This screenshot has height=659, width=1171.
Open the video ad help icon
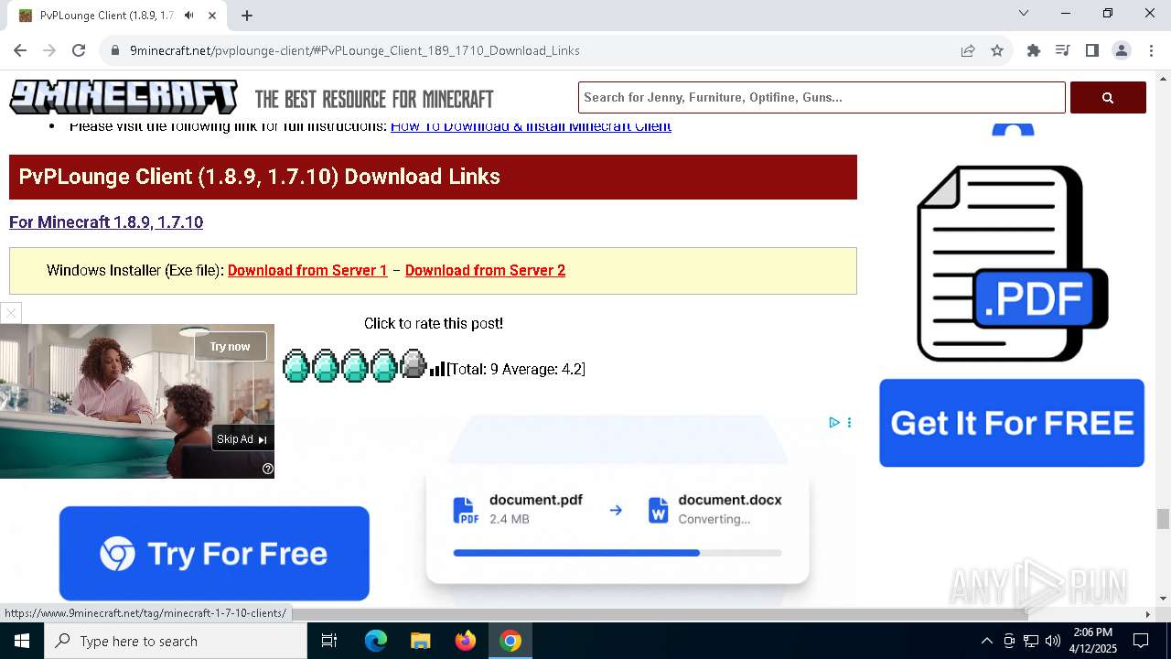click(x=268, y=469)
